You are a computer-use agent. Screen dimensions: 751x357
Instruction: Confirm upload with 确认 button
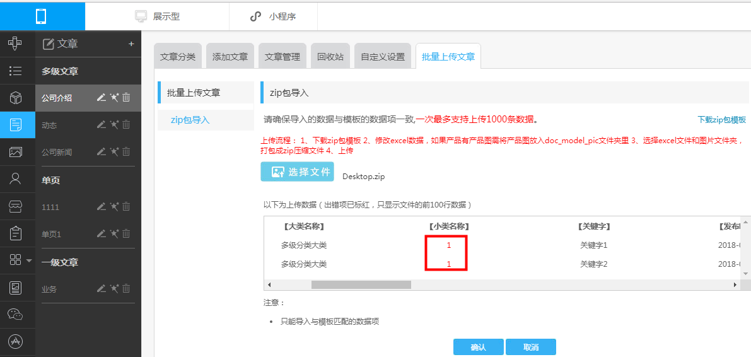[x=478, y=348]
